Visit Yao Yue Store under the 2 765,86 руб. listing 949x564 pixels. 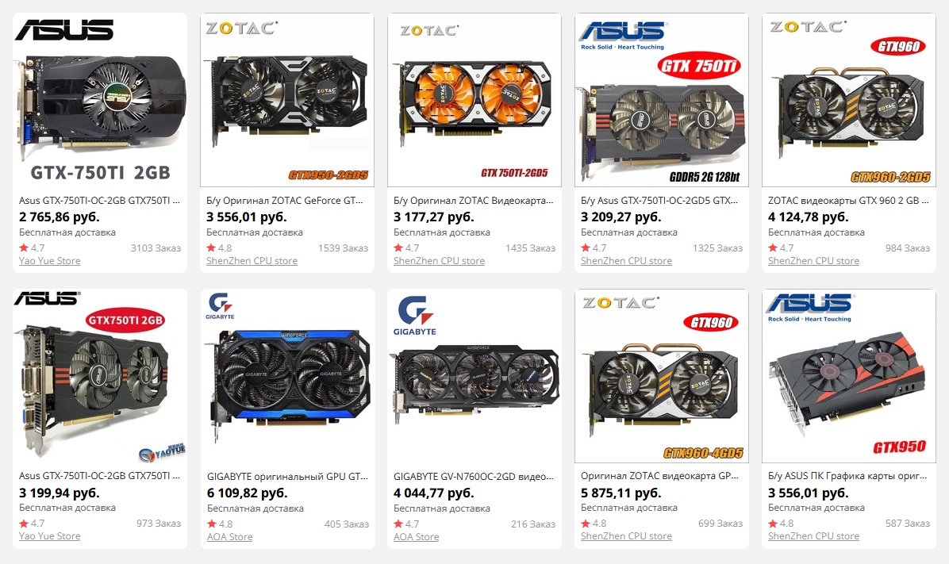(50, 261)
